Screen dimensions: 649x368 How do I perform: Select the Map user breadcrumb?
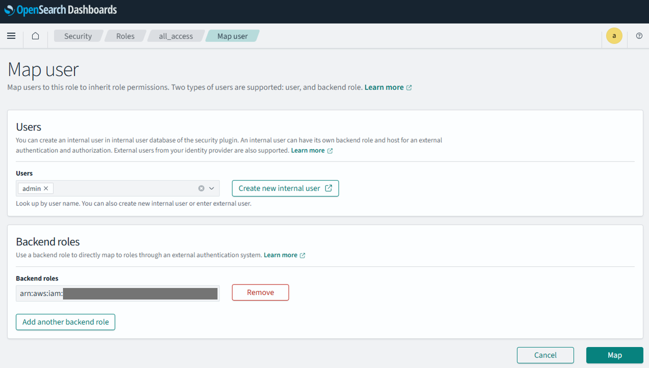click(x=232, y=36)
